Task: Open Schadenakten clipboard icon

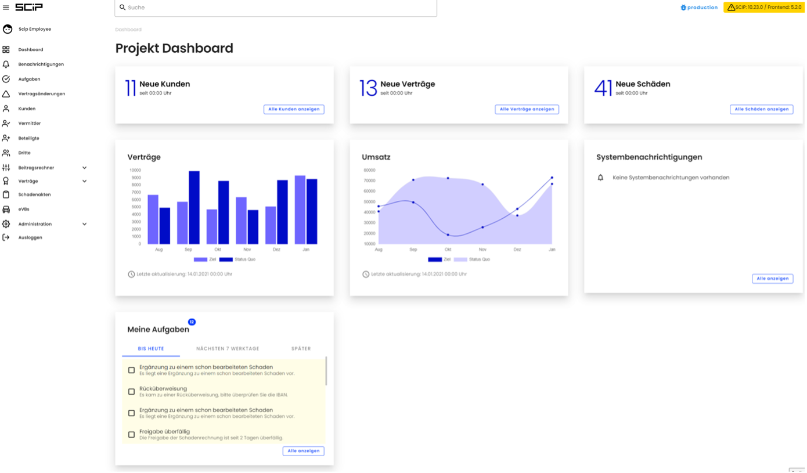Action: pos(6,194)
